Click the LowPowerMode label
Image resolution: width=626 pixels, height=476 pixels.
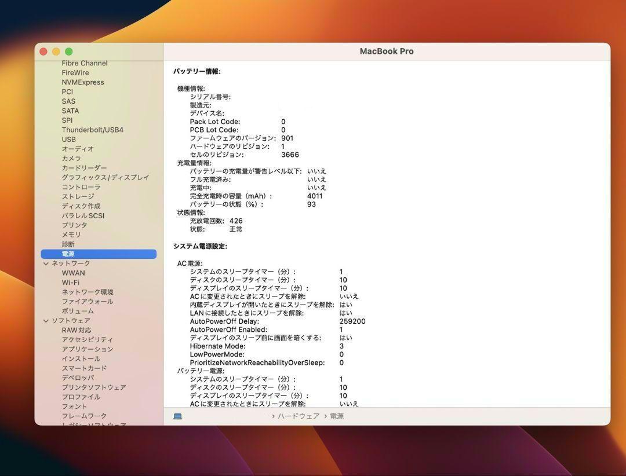(217, 355)
